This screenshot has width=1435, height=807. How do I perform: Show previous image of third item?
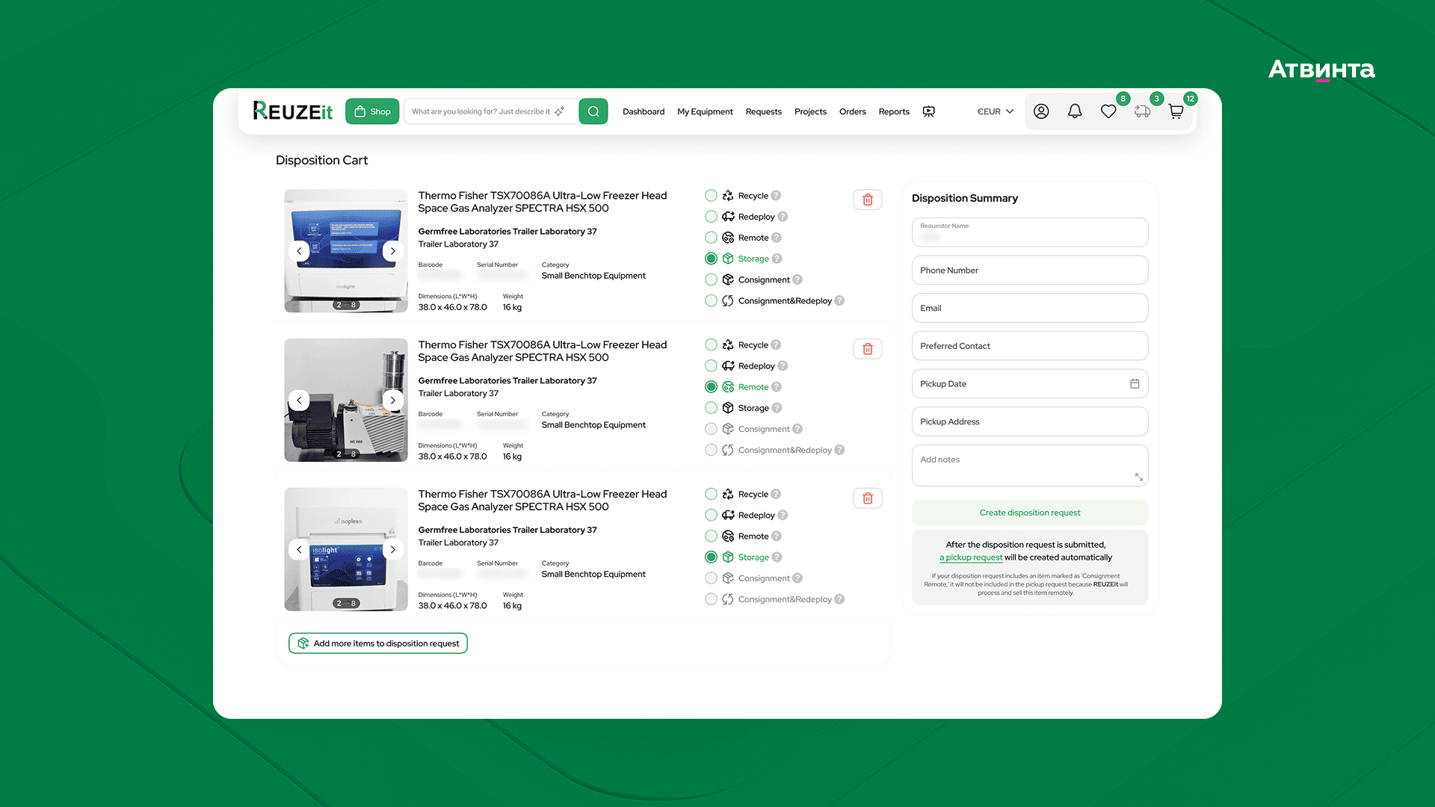pos(299,550)
